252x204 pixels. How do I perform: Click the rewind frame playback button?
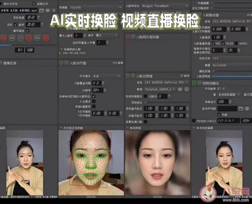[x=12, y=38]
